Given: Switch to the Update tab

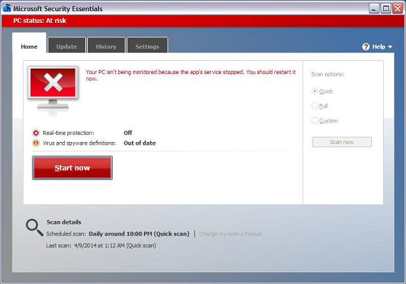Looking at the screenshot, I should click(x=67, y=46).
